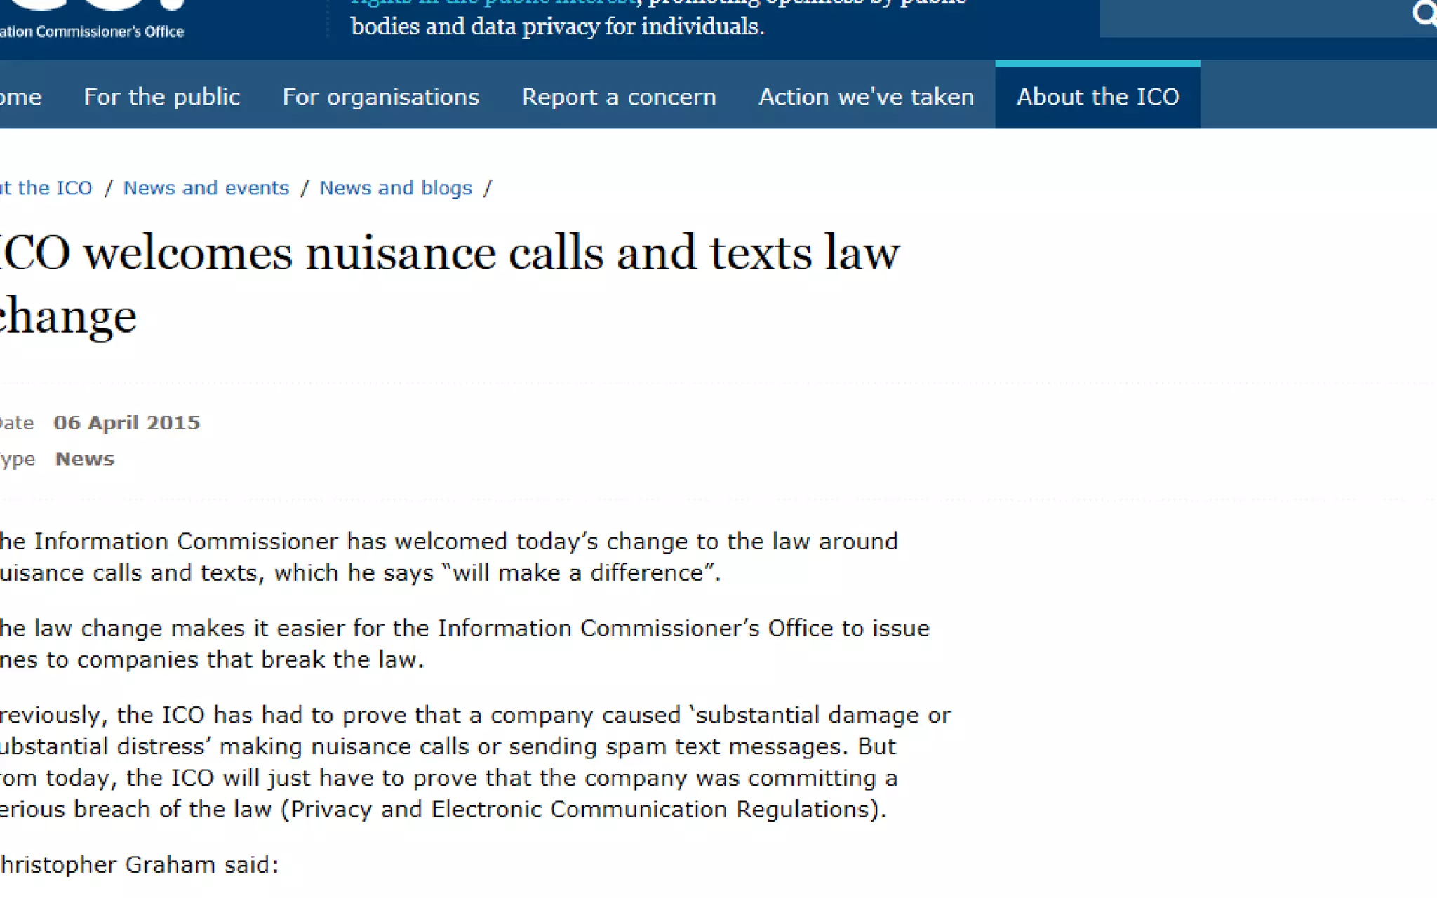
Task: Click the 06 April 2015 date value
Action: tap(127, 422)
